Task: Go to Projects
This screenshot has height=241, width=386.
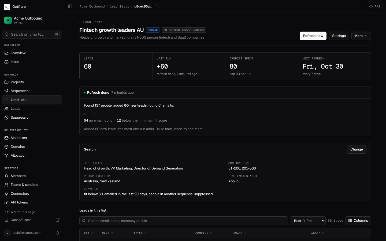Action: tap(32, 82)
